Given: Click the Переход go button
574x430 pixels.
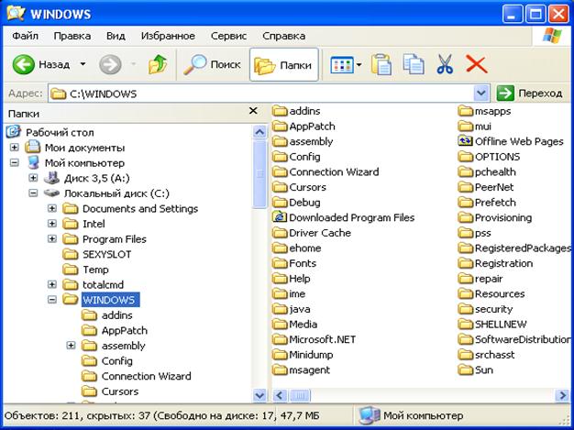Looking at the screenshot, I should [529, 94].
